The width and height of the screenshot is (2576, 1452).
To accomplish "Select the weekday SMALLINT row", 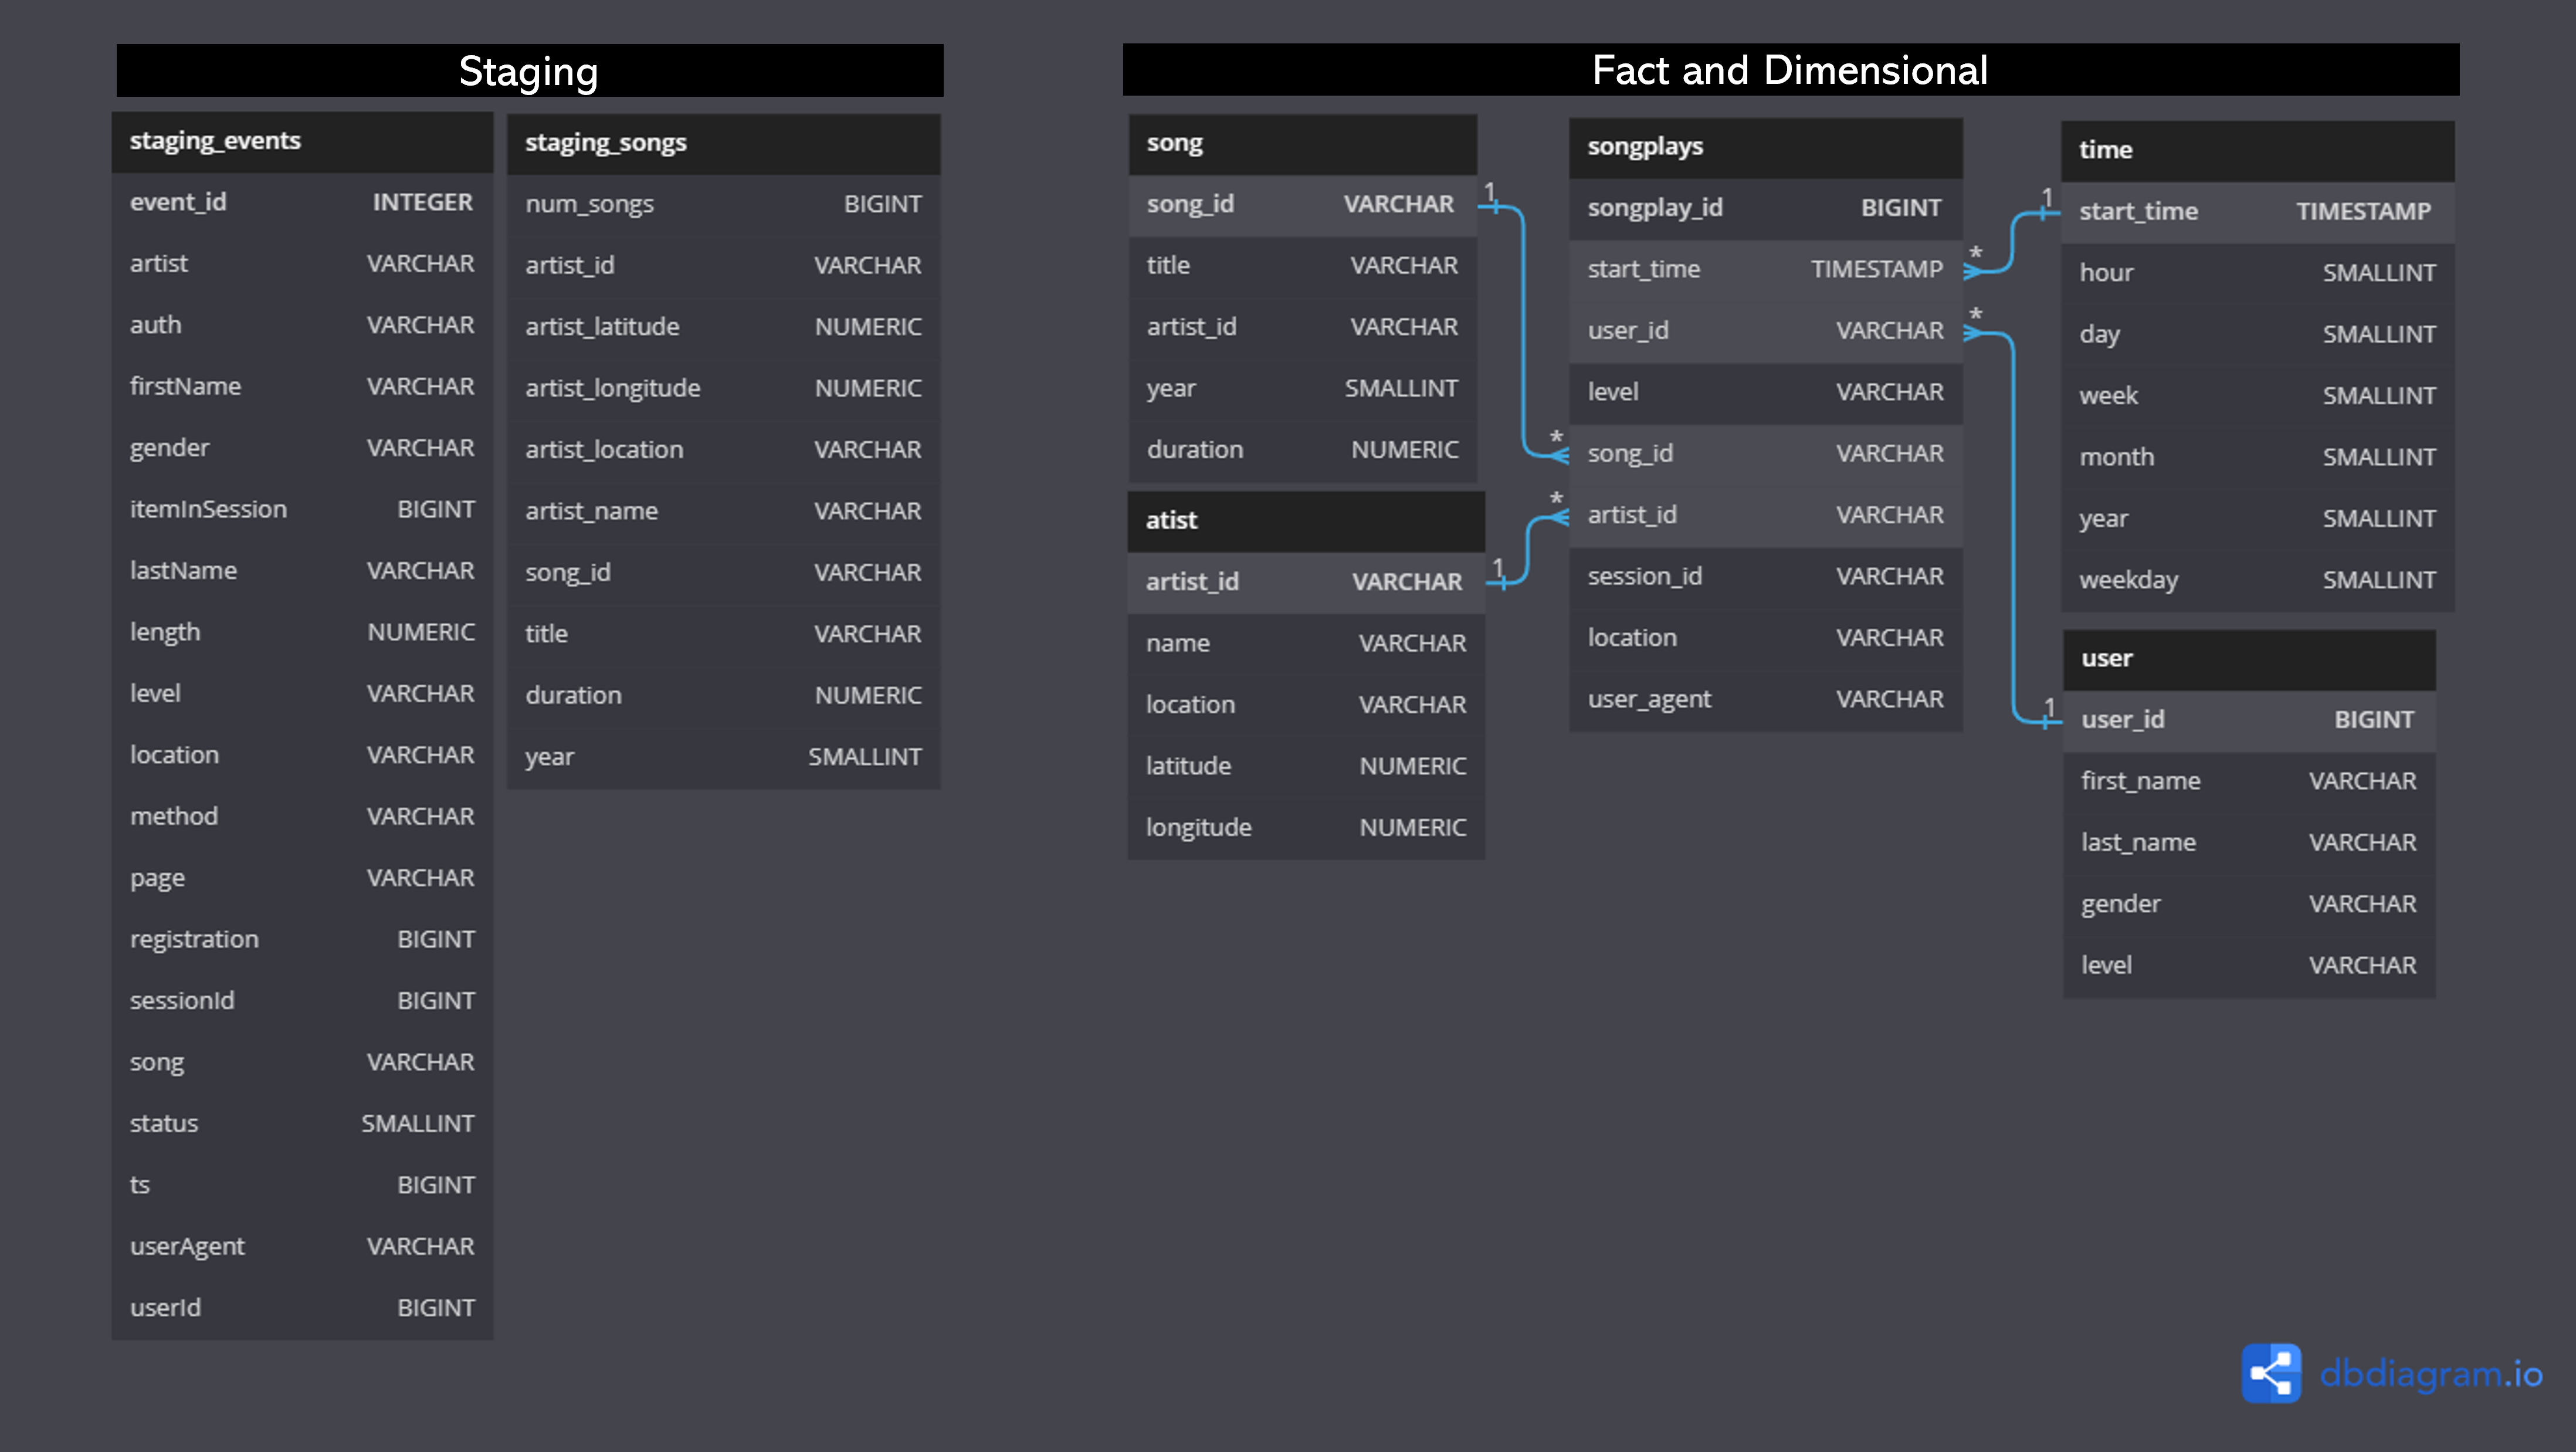I will pos(2256,580).
